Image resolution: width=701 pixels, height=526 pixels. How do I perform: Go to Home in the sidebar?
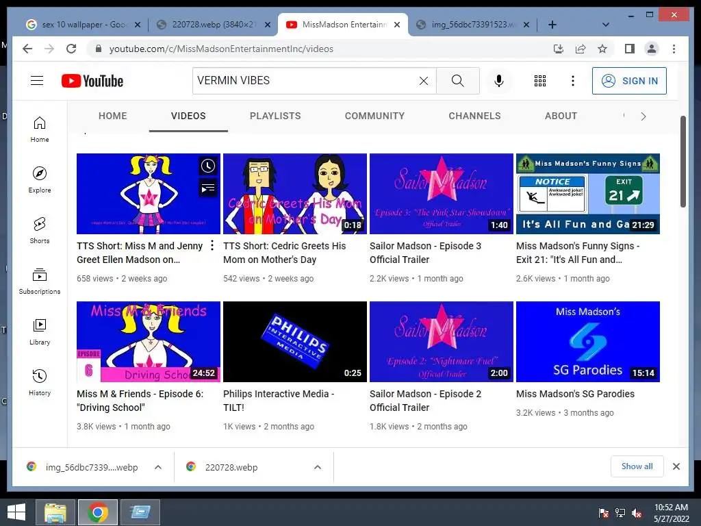coord(40,129)
